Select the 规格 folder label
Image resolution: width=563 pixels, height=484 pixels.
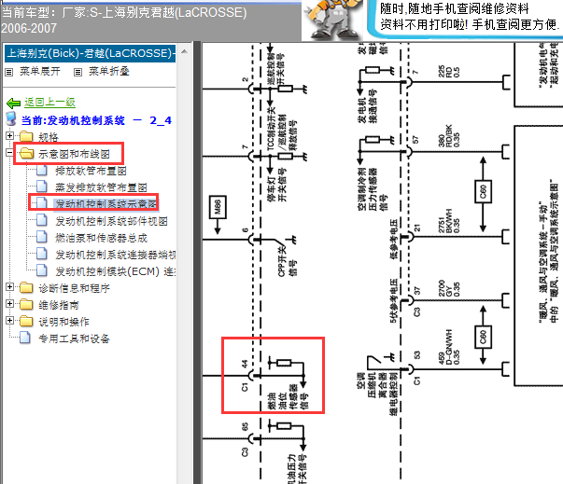(49, 137)
